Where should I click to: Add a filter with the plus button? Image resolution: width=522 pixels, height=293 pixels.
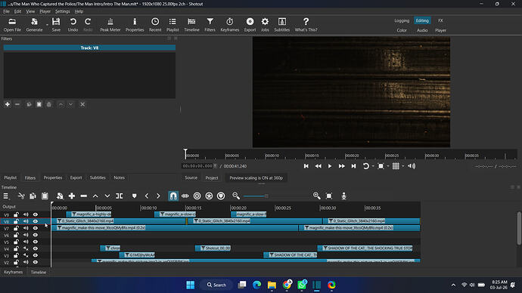(8, 104)
